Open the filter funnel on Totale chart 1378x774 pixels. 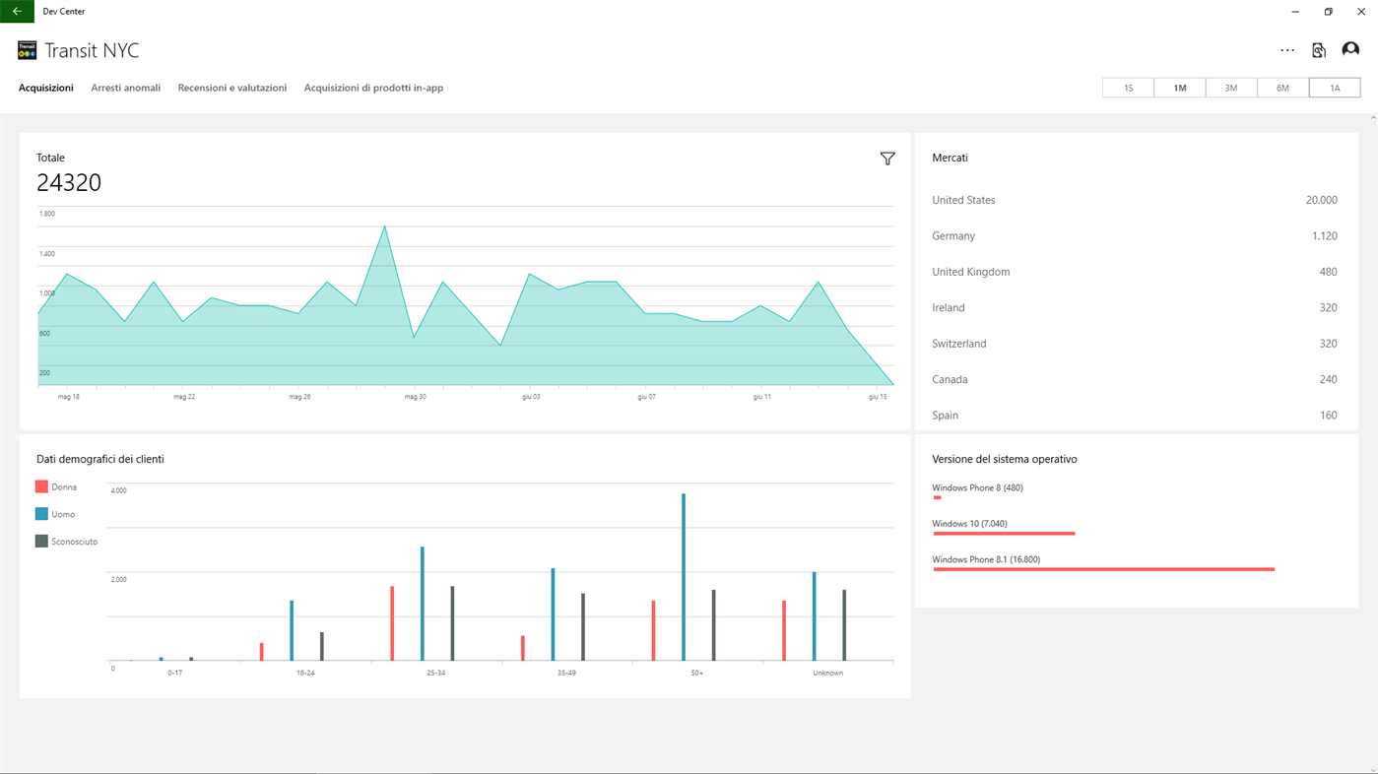[x=887, y=159]
